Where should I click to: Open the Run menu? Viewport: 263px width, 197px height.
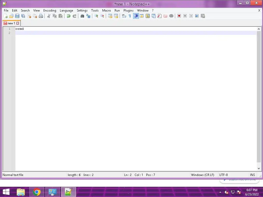(117, 10)
